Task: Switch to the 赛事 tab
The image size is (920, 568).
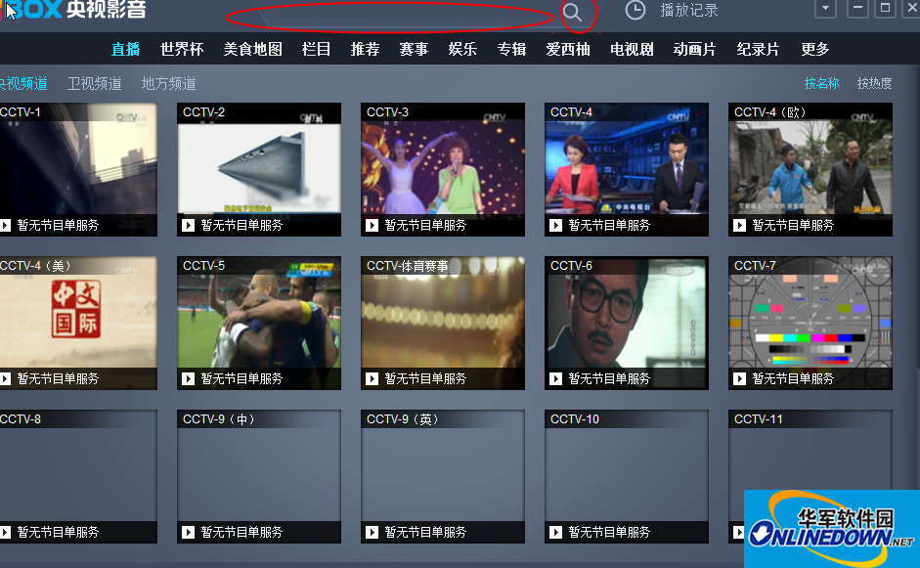Action: click(x=414, y=49)
